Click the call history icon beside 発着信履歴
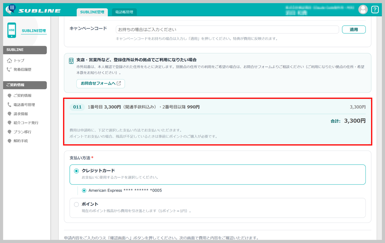Viewport: 385px width, 243px height. pos(9,70)
